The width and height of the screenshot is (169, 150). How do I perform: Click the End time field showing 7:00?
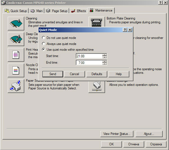click(x=89, y=63)
